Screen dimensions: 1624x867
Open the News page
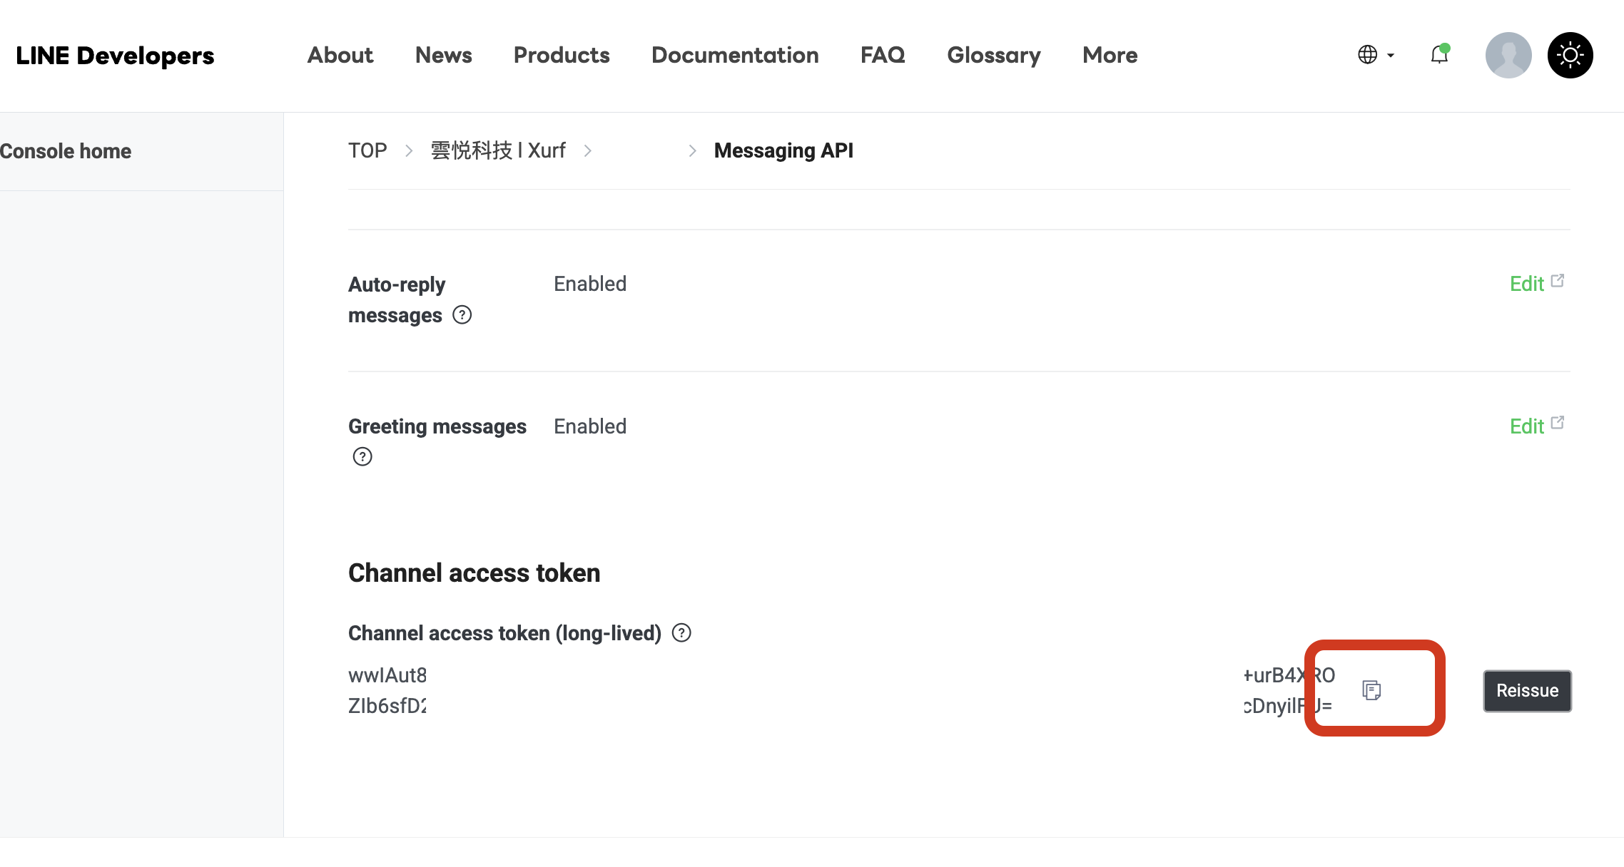(443, 55)
